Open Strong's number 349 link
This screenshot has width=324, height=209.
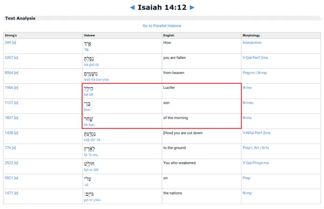point(8,43)
